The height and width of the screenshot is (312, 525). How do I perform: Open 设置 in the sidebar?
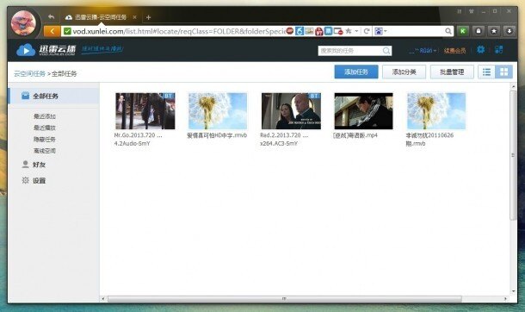34,181
